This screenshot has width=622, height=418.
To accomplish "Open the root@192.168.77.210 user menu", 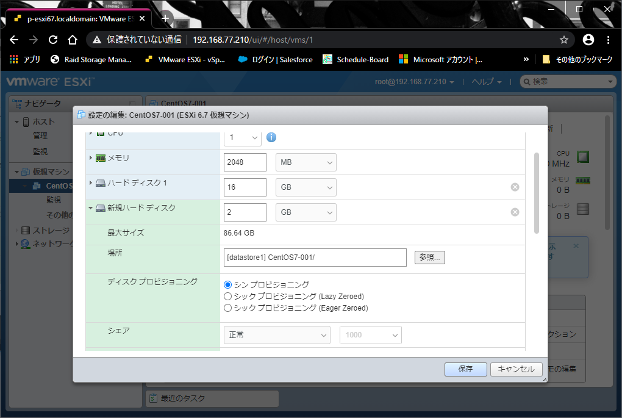I will click(x=414, y=82).
